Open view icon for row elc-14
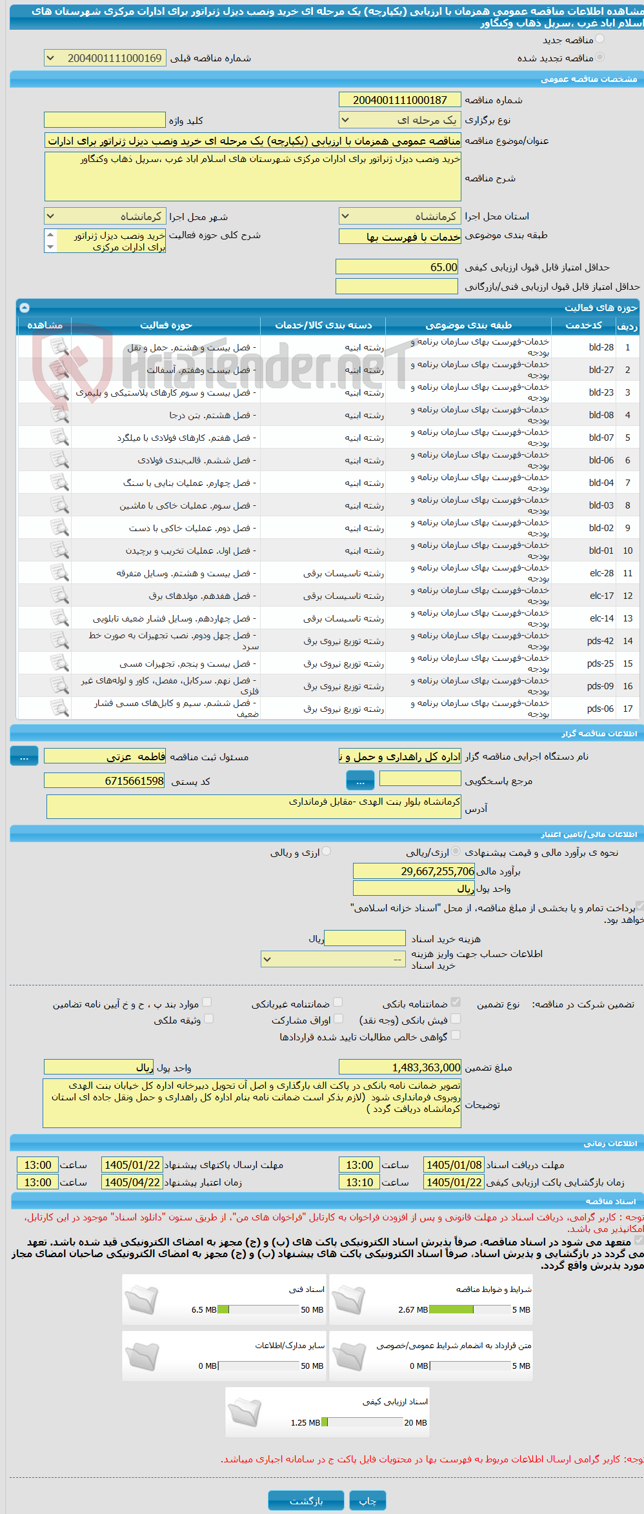Image resolution: width=644 pixels, height=1514 pixels. [x=59, y=618]
